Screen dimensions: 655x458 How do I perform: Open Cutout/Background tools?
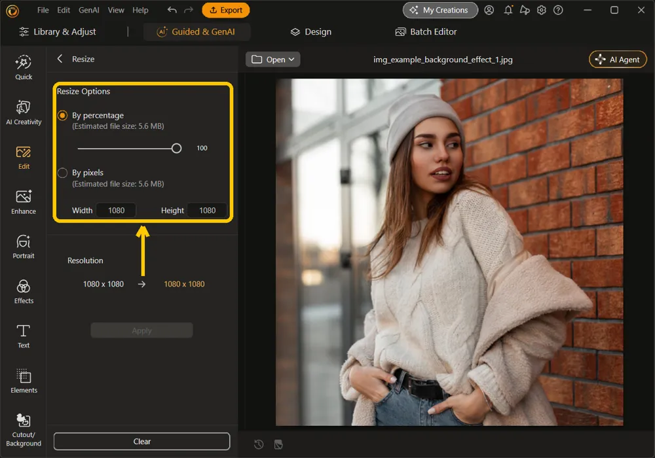pos(24,430)
